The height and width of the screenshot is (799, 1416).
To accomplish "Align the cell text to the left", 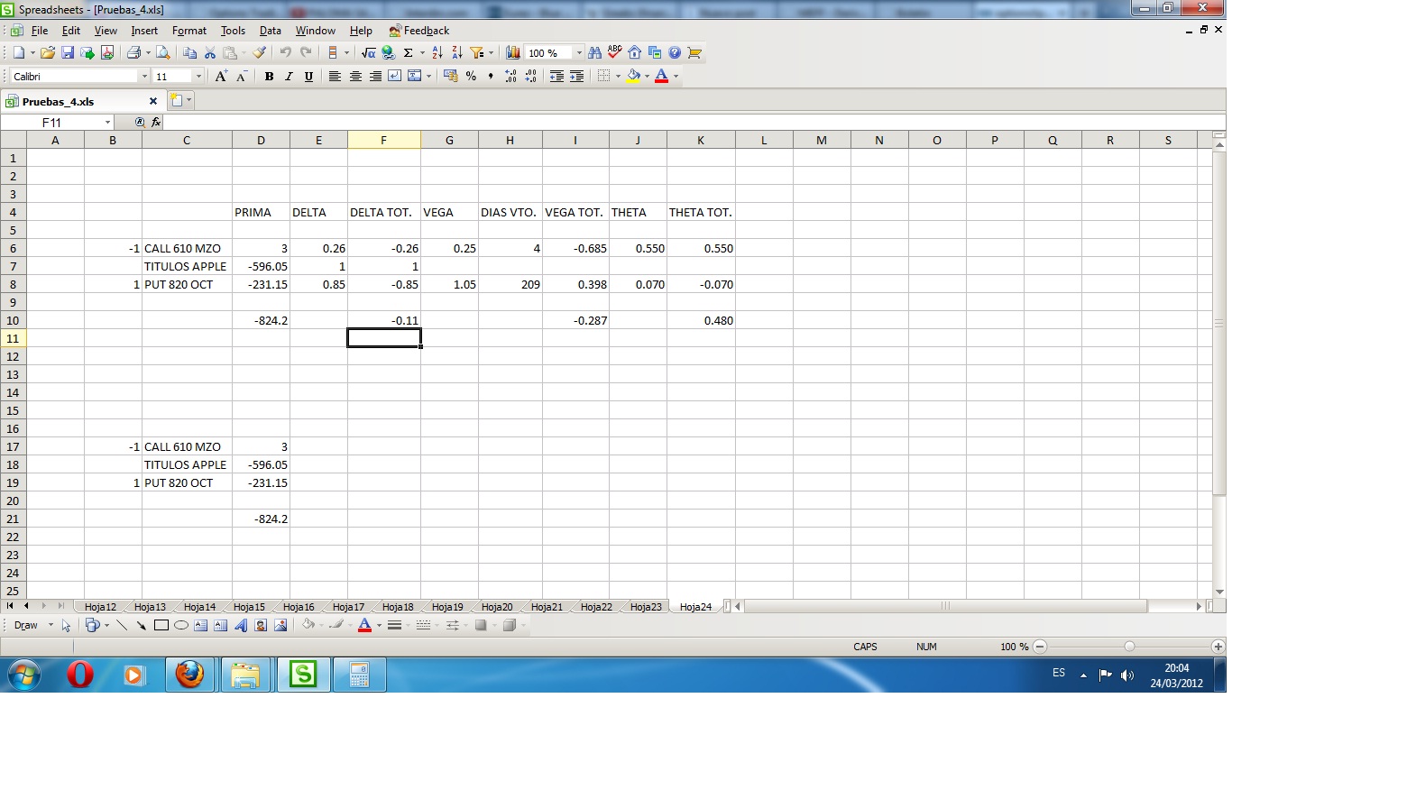I will coord(335,77).
